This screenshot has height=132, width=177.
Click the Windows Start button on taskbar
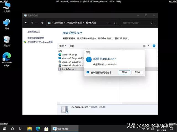pos(4,129)
